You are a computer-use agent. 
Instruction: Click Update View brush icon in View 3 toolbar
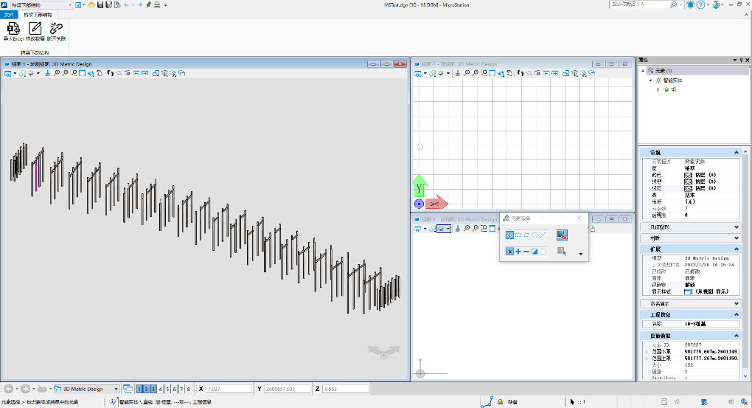coord(458,229)
